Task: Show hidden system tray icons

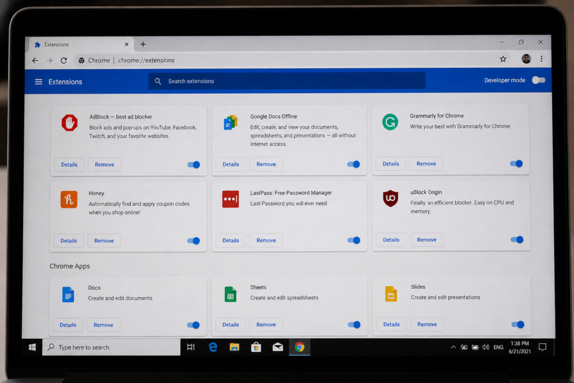Action: 453,347
